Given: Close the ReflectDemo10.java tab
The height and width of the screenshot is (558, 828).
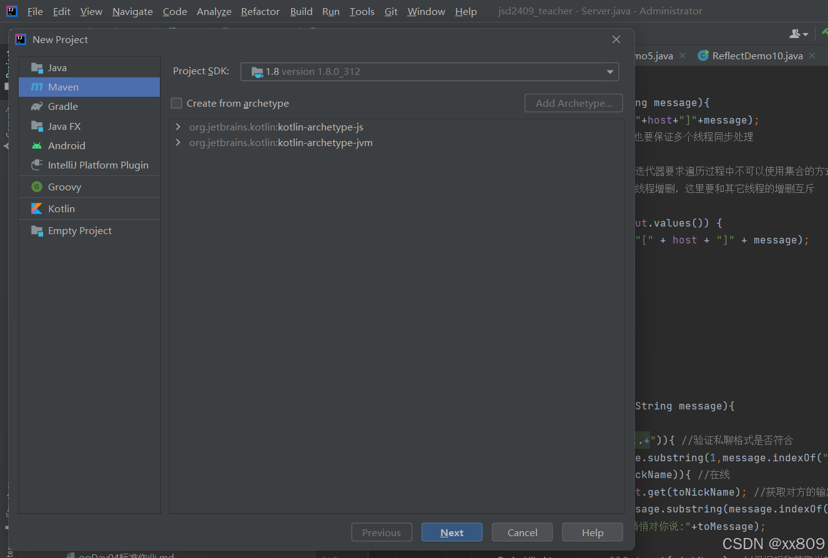Looking at the screenshot, I should (812, 56).
